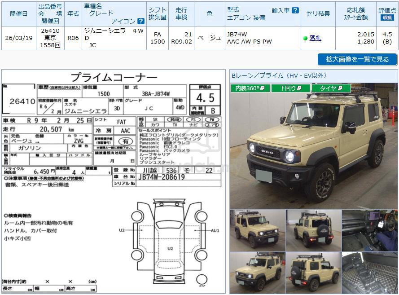399x295 pixels.
Task: Click the green status dot beside 落札
Action: click(305, 39)
